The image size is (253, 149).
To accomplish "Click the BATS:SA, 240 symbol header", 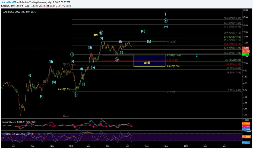I will (x=8, y=6).
